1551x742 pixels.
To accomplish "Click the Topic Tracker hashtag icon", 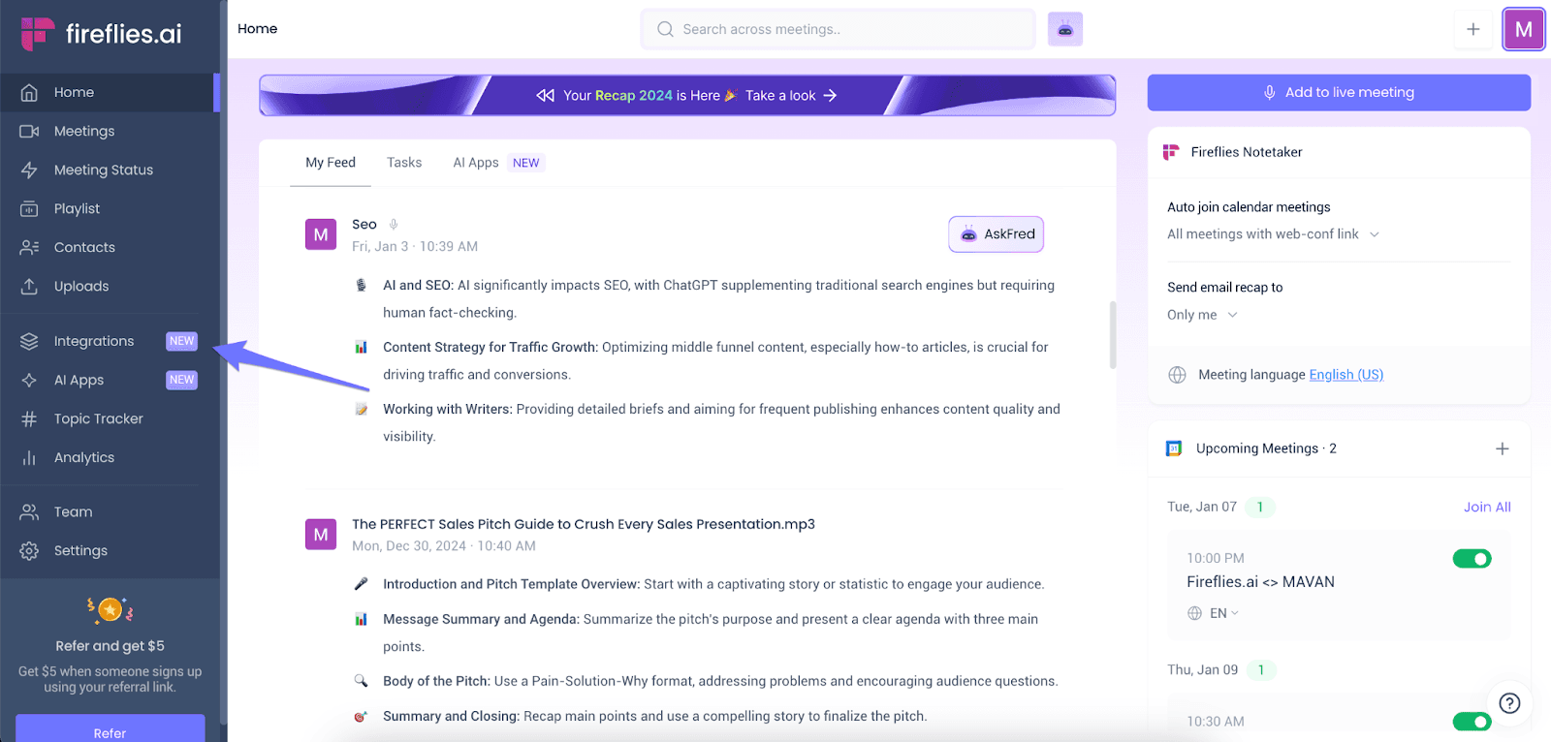I will pyautogui.click(x=29, y=418).
